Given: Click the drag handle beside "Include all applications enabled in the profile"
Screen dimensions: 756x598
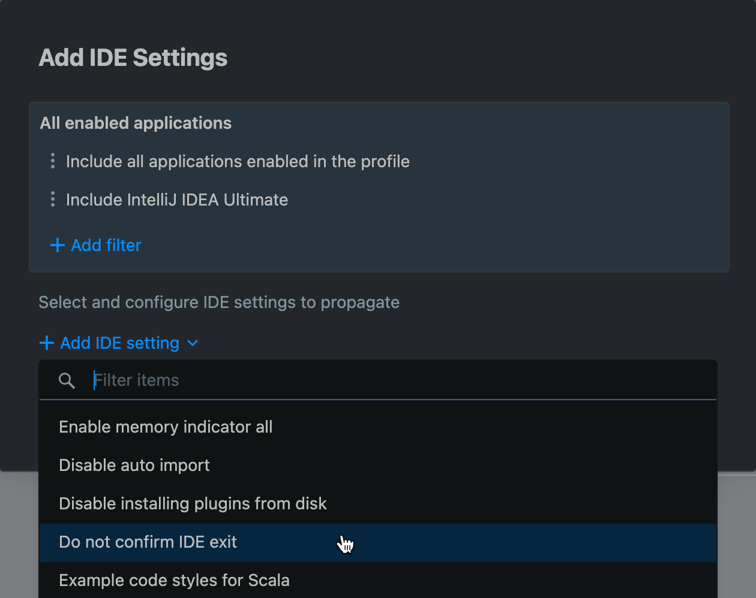Looking at the screenshot, I should 53,161.
